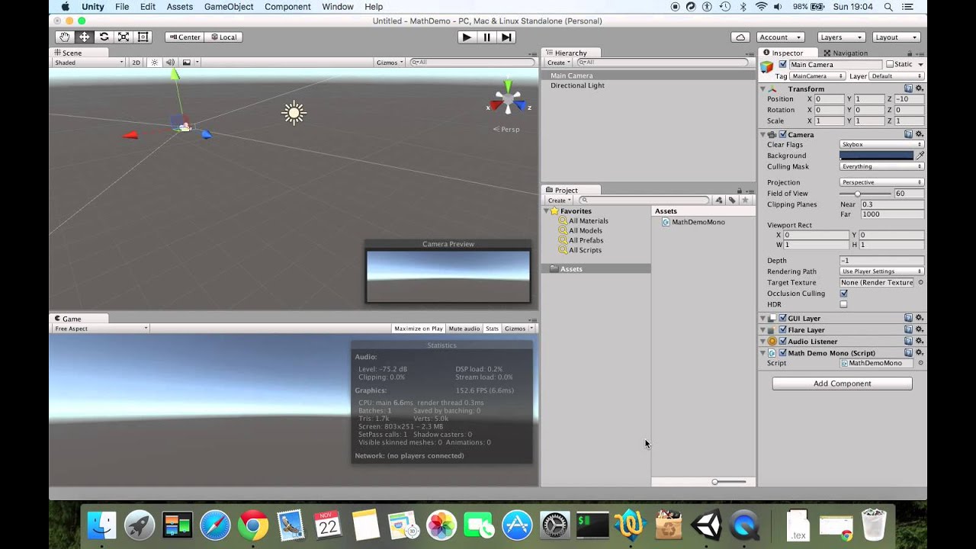This screenshot has width=976, height=549.
Task: Select the Rotate tool
Action: [104, 37]
